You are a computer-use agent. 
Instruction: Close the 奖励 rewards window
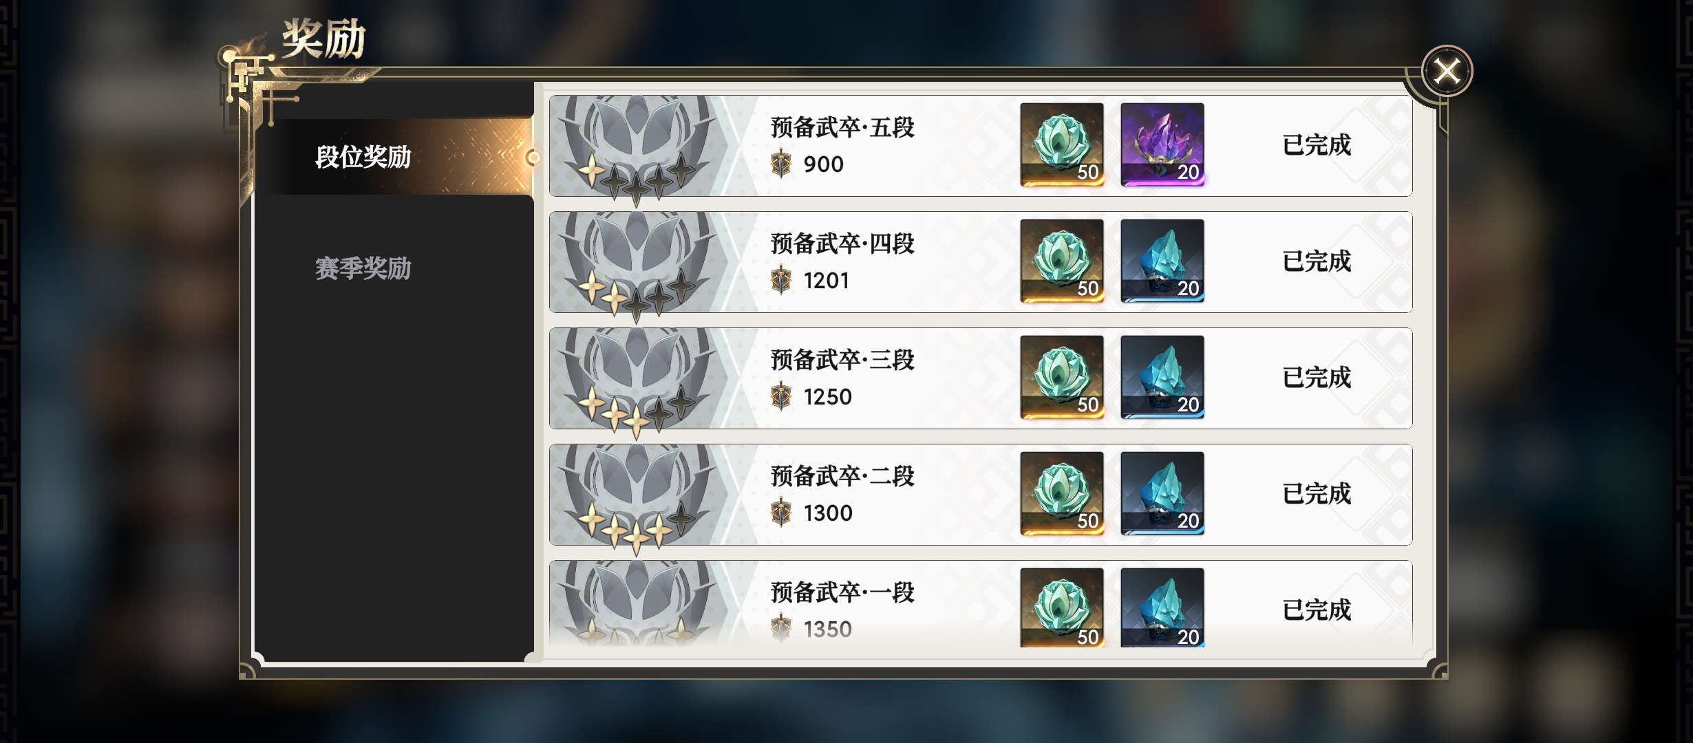tap(1447, 71)
